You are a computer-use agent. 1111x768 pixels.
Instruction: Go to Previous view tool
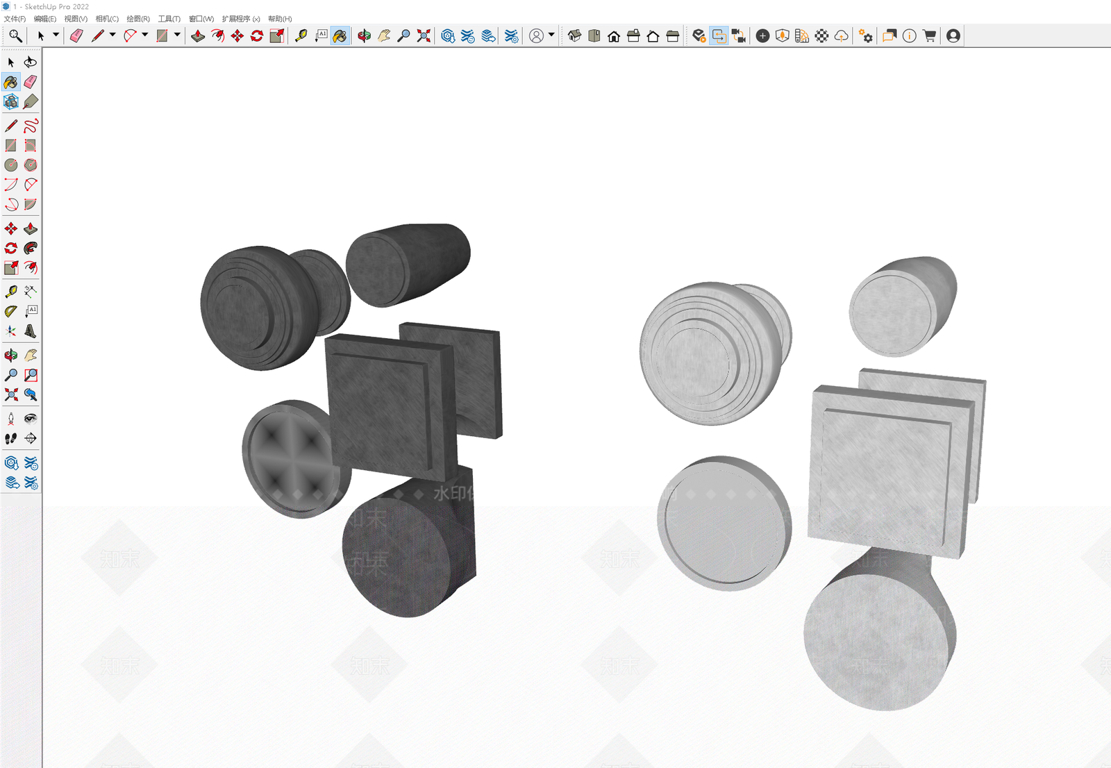(x=31, y=394)
